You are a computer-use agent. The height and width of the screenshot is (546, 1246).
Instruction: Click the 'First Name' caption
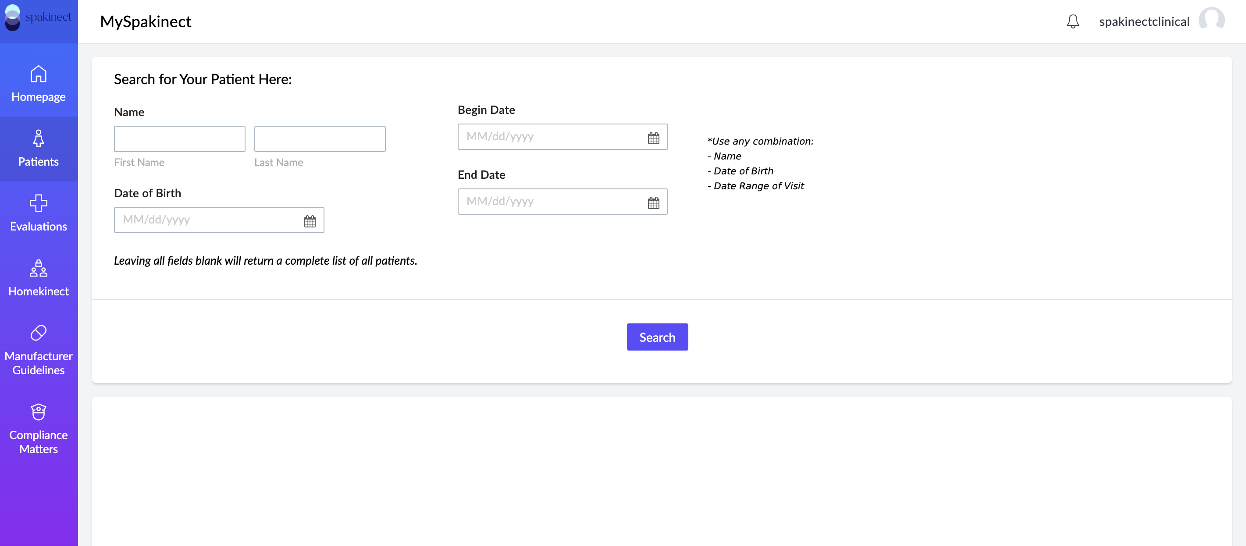(139, 163)
